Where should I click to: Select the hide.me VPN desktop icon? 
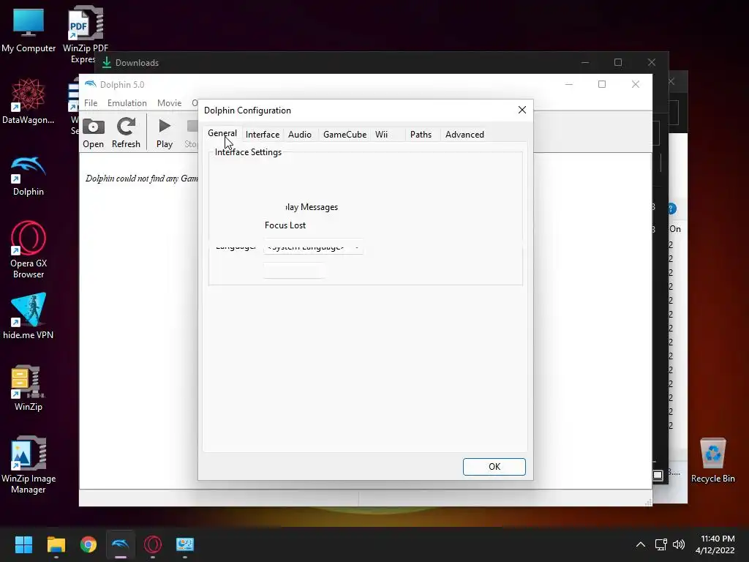point(29,315)
